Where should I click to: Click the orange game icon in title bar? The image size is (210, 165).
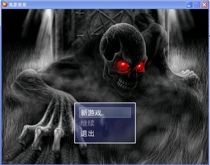point(5,5)
